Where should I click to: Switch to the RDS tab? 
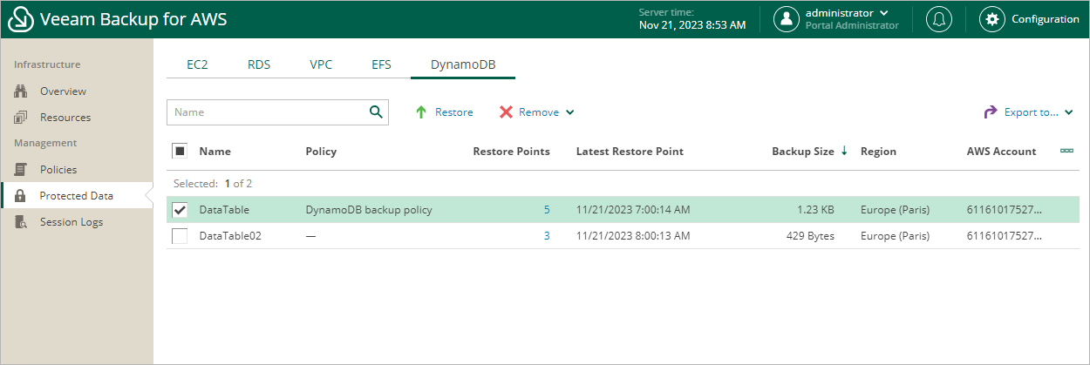tap(259, 64)
